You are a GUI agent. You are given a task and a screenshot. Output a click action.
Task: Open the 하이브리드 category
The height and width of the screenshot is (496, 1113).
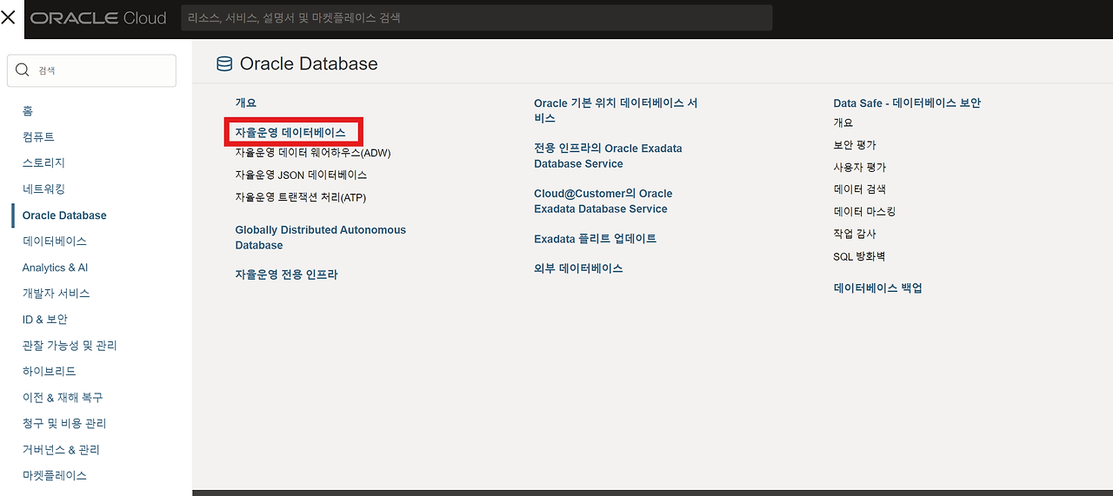coord(50,371)
